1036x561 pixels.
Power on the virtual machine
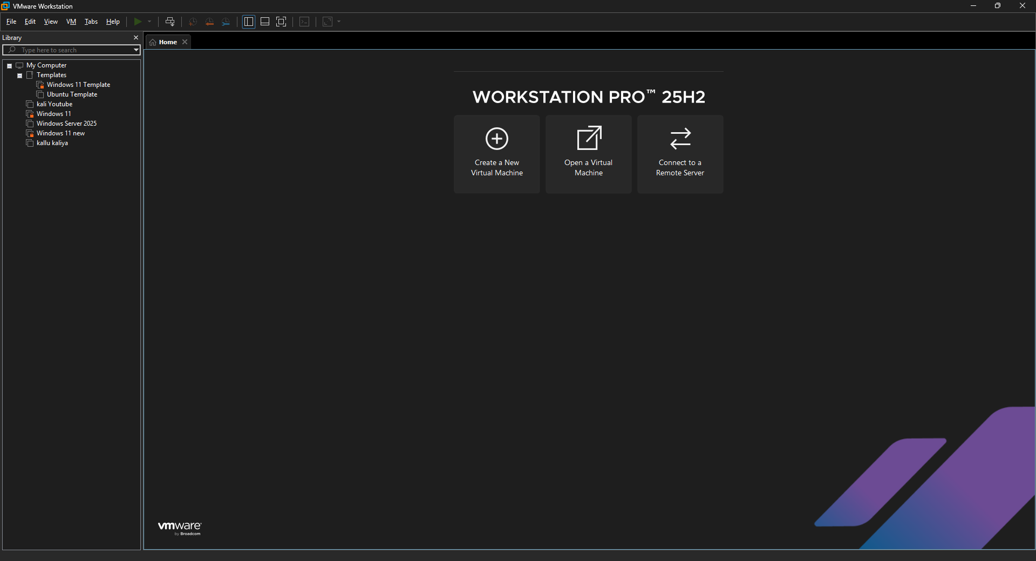tap(138, 22)
